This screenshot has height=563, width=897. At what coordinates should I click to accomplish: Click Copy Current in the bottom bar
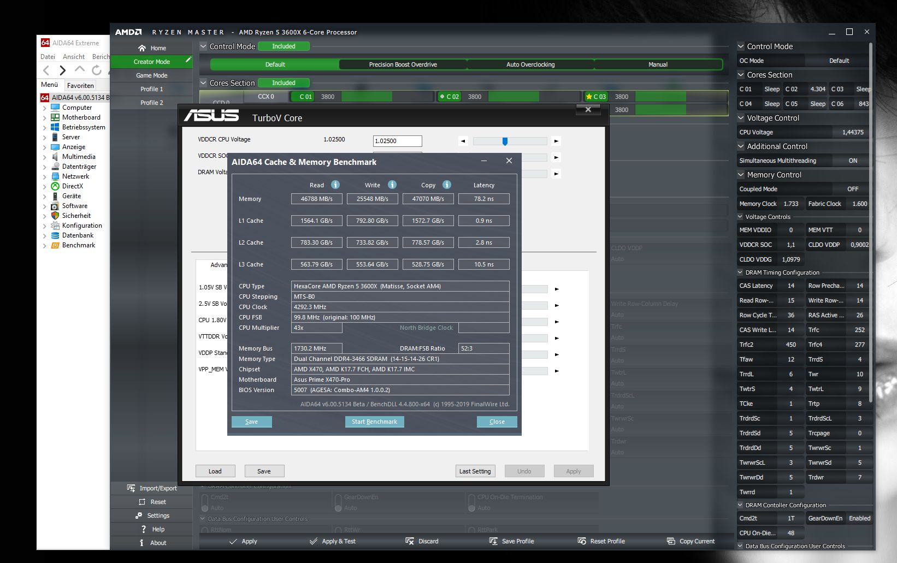tap(691, 541)
